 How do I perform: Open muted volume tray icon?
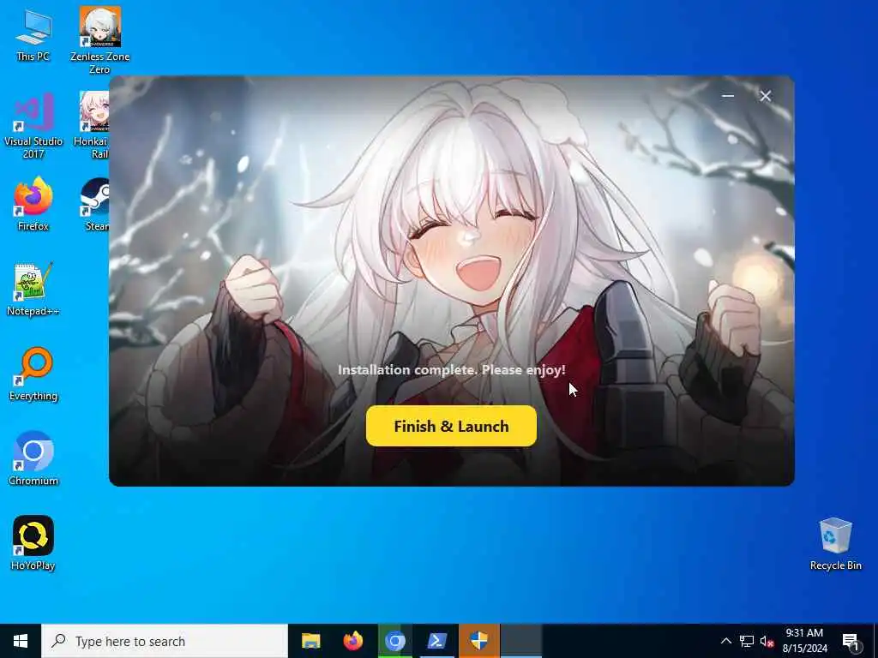[767, 641]
